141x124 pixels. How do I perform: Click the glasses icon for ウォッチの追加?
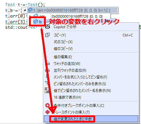coord(48,63)
